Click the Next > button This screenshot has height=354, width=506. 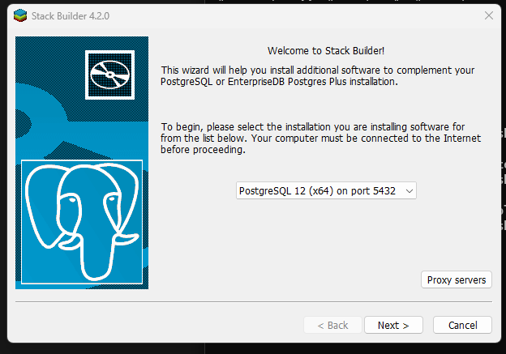pos(393,325)
